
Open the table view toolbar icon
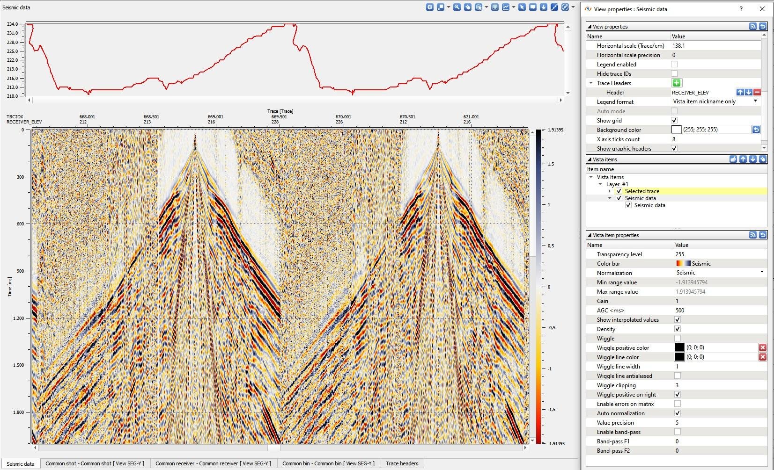click(x=495, y=7)
